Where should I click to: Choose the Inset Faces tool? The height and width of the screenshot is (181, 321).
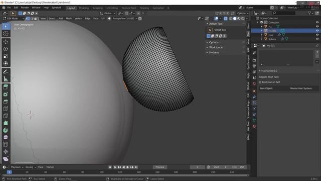[x=6, y=94]
